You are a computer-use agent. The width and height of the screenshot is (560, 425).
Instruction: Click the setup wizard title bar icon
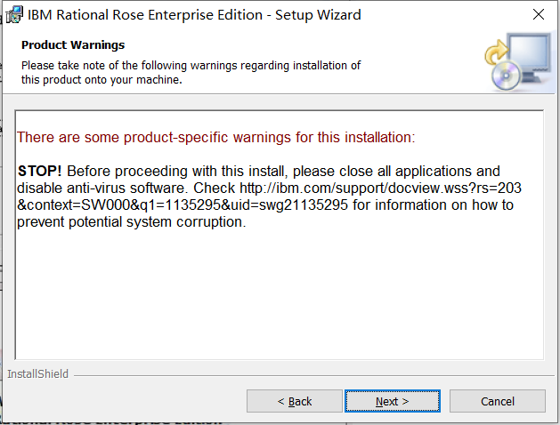pos(14,15)
